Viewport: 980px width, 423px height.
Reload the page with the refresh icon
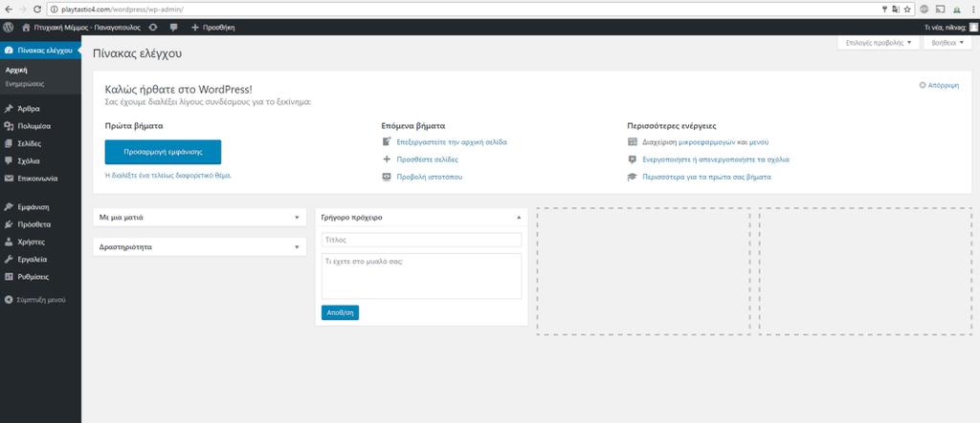click(37, 10)
